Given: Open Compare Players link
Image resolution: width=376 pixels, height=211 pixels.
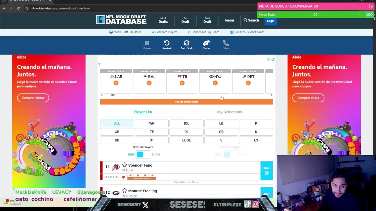Looking at the screenshot, I should point(164,32).
